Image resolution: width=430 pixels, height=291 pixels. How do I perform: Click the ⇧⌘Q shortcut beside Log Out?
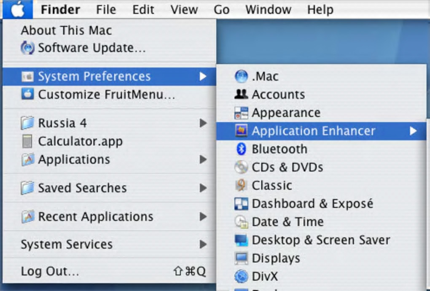[x=190, y=271]
